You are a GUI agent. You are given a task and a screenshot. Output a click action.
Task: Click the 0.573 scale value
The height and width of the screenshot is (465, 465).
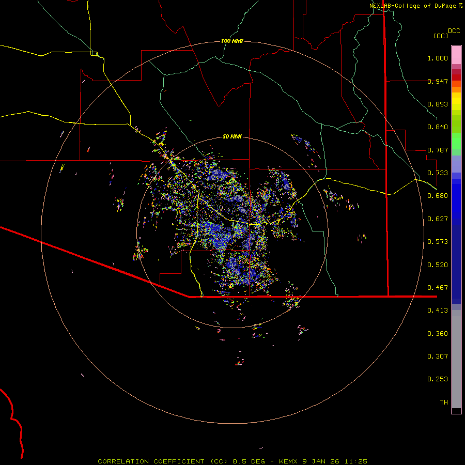tap(438, 242)
